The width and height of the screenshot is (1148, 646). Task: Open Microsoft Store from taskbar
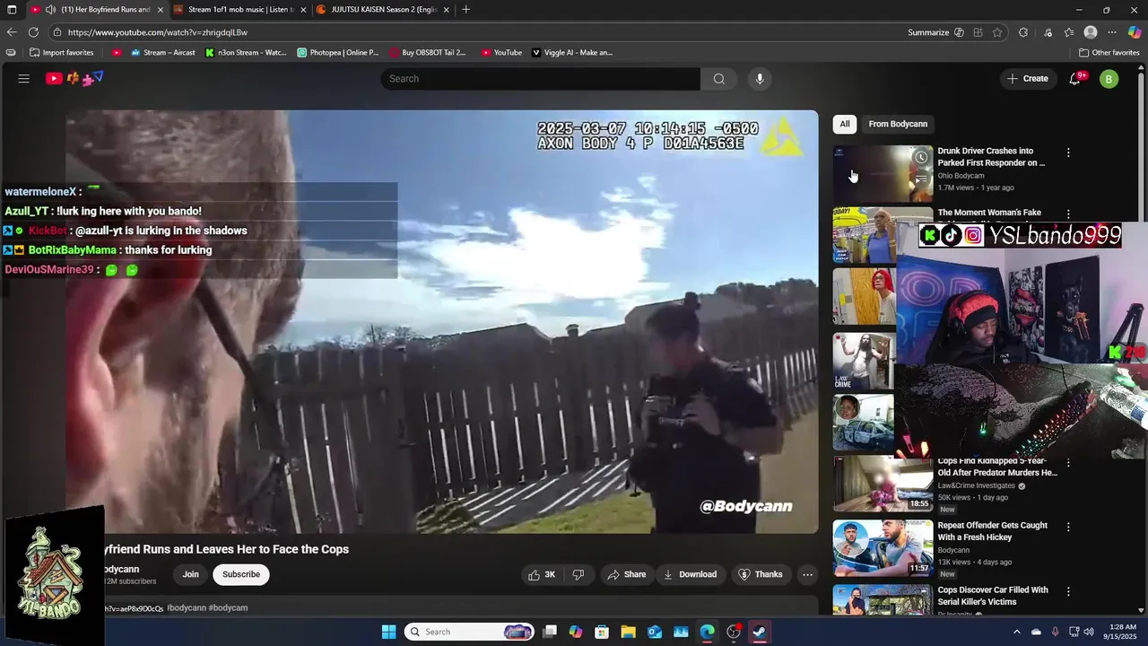pyautogui.click(x=602, y=632)
